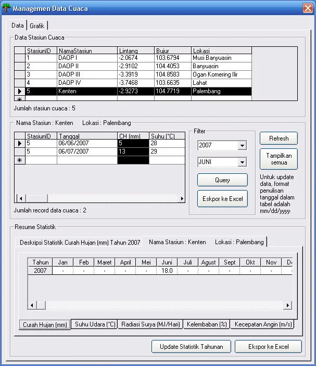Click the tree icon in title bar

click(x=7, y=8)
